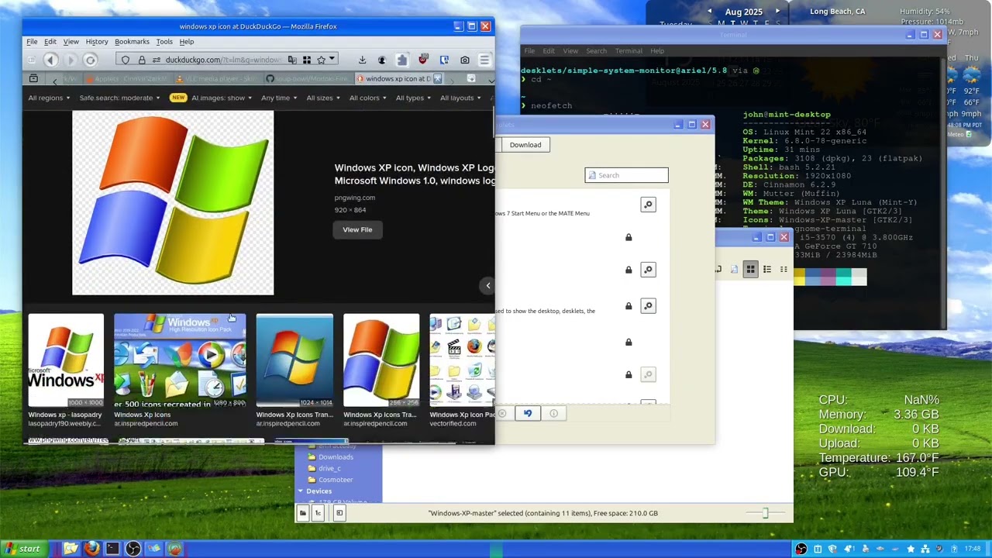The width and height of the screenshot is (992, 558).
Task: Expand the All layouts filter dropdown
Action: (460, 98)
